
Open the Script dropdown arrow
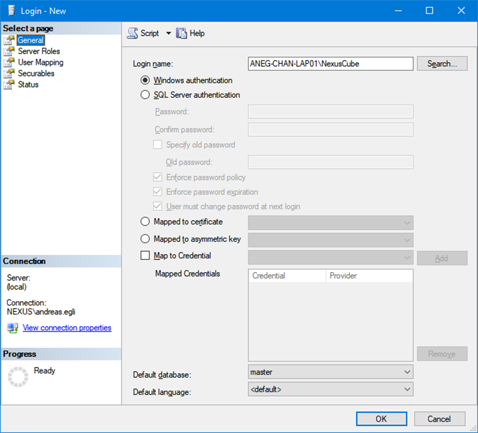[x=168, y=34]
